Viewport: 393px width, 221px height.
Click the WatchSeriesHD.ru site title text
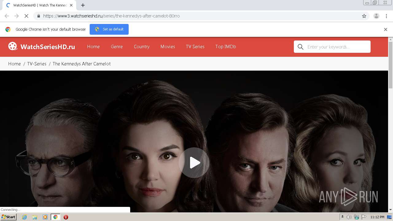click(48, 47)
